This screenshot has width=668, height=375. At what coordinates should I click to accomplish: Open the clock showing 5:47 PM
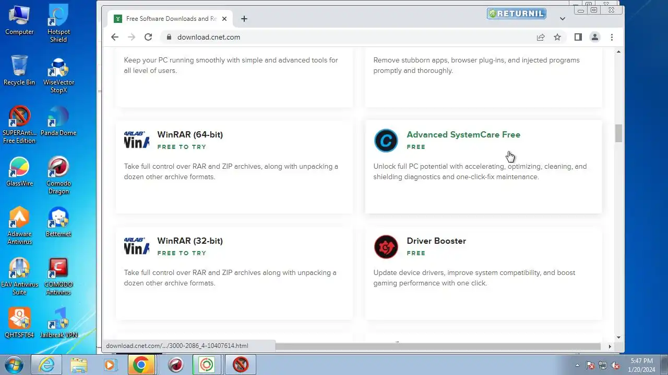641,365
